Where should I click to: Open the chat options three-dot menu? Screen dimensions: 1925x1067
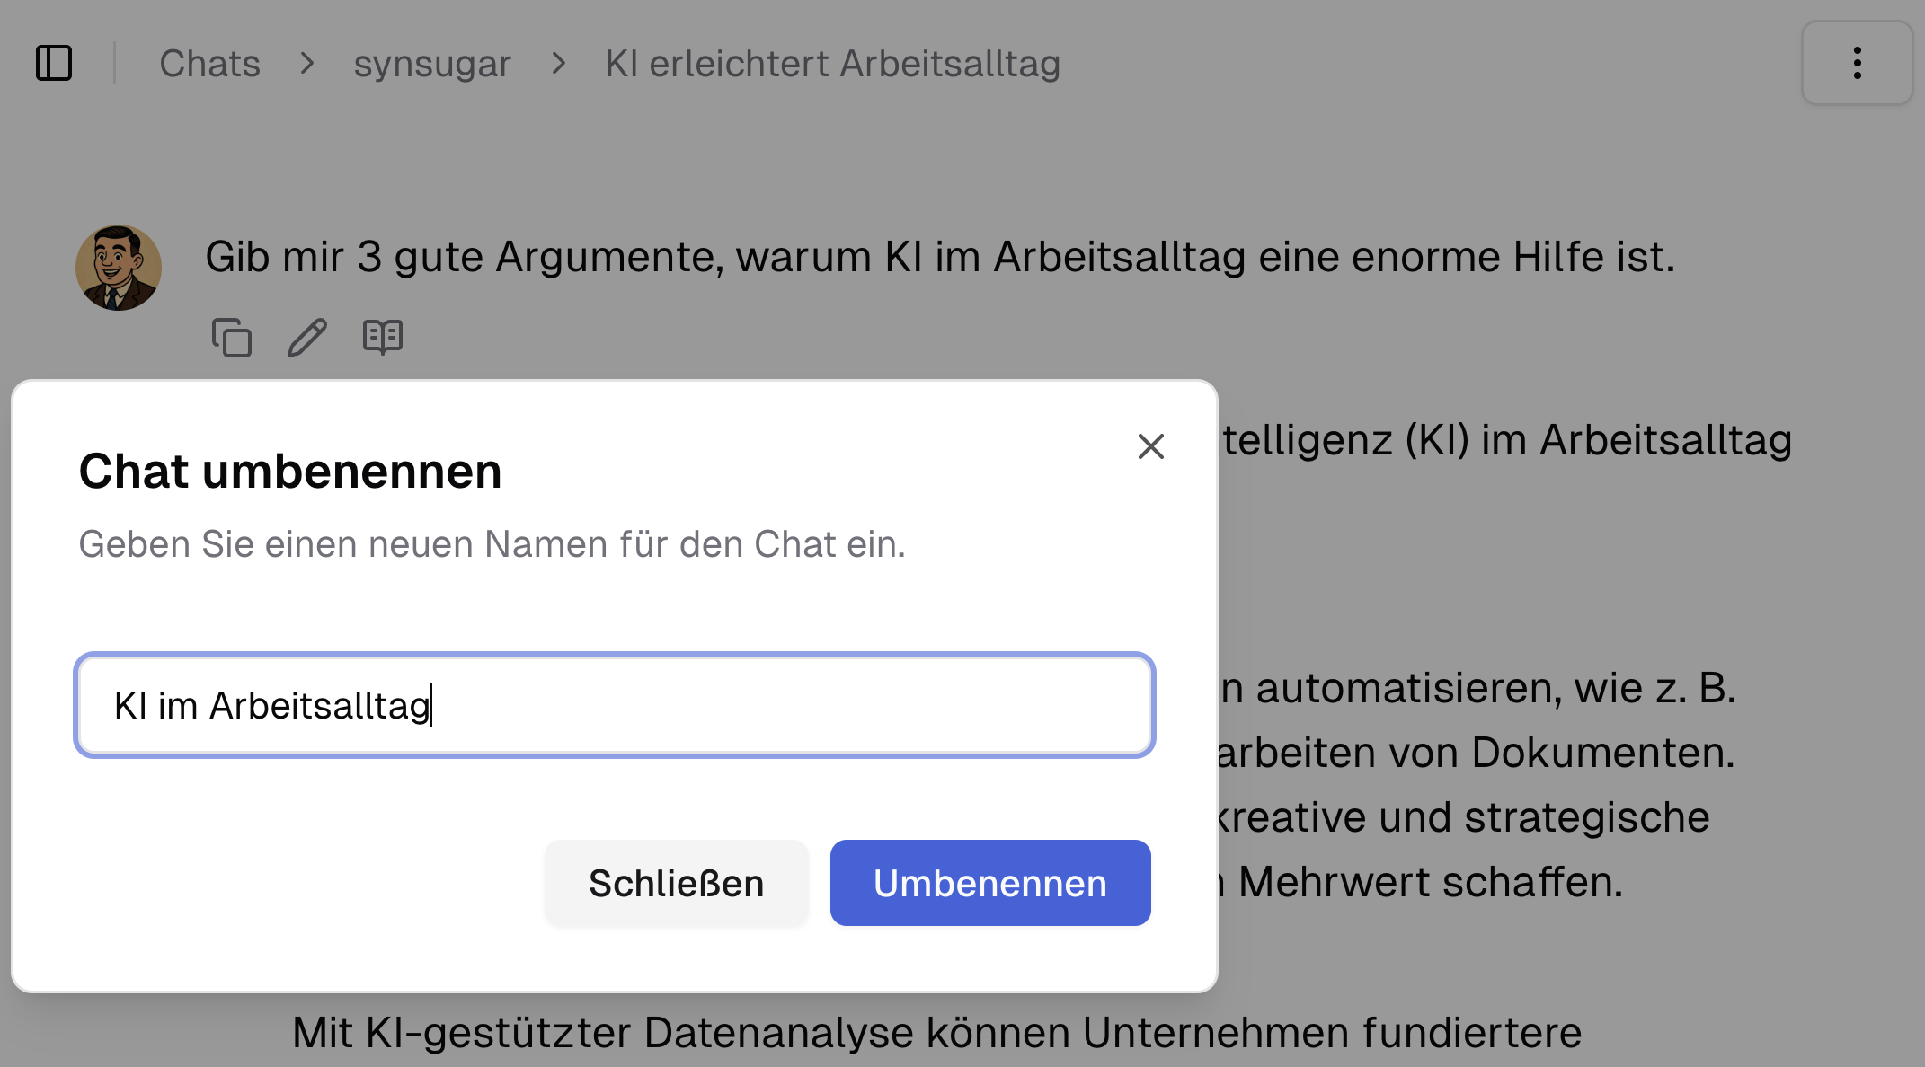tap(1857, 63)
